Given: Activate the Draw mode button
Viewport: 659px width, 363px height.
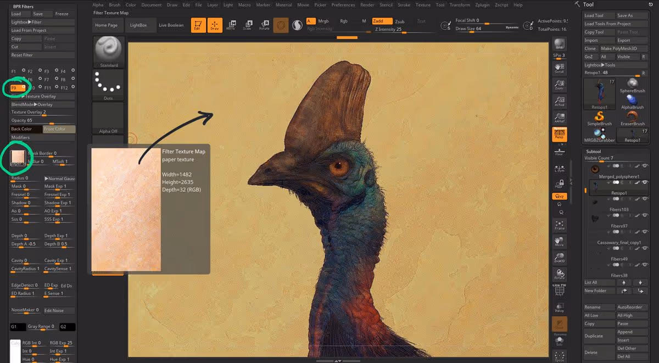Looking at the screenshot, I should tap(215, 25).
